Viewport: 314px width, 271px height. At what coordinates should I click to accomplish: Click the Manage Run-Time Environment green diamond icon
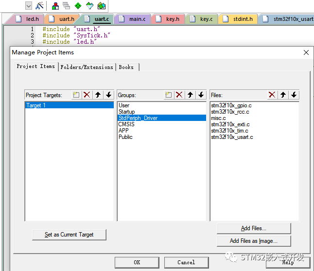pos(78,6)
